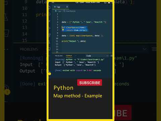The image size is (161, 121).
Task: Open the Run and Debug view
Action: 49,28
